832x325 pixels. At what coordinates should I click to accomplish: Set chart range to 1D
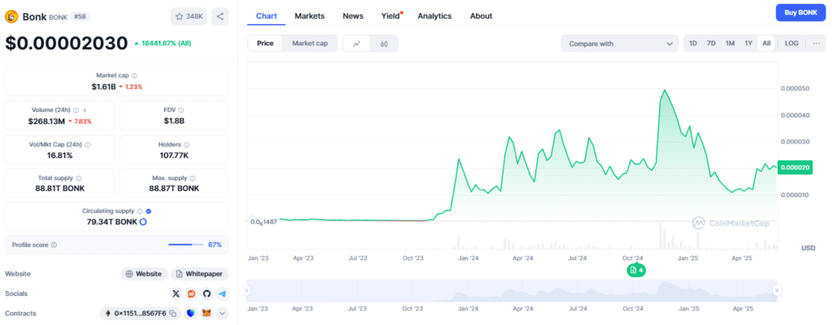tap(693, 44)
